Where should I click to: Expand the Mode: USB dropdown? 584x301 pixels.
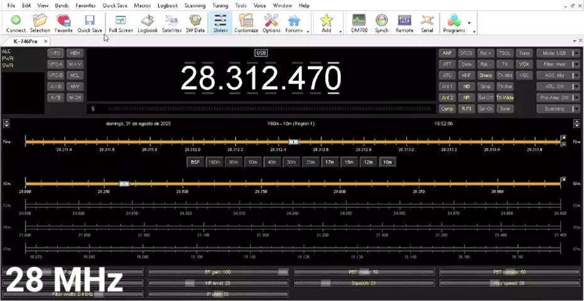pyautogui.click(x=556, y=53)
